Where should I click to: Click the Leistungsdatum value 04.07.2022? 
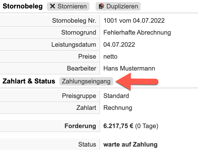click(119, 45)
